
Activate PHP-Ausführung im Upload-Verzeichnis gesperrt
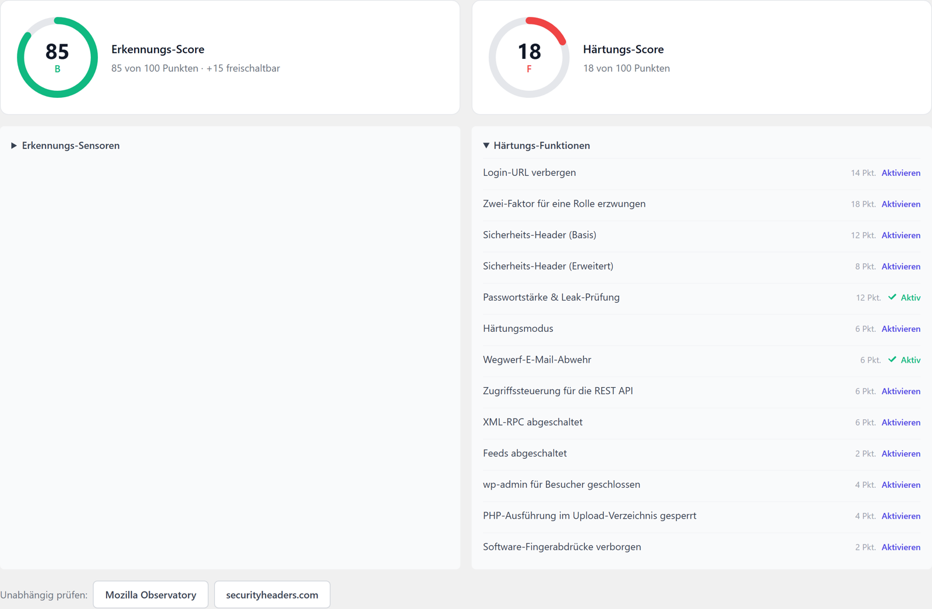point(901,516)
